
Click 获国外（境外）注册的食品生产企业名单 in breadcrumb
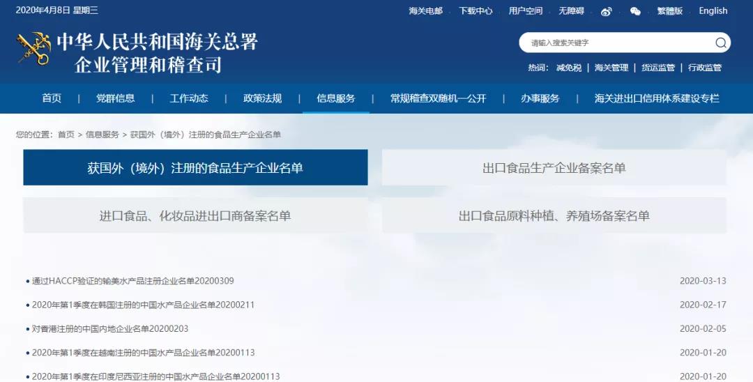206,135
